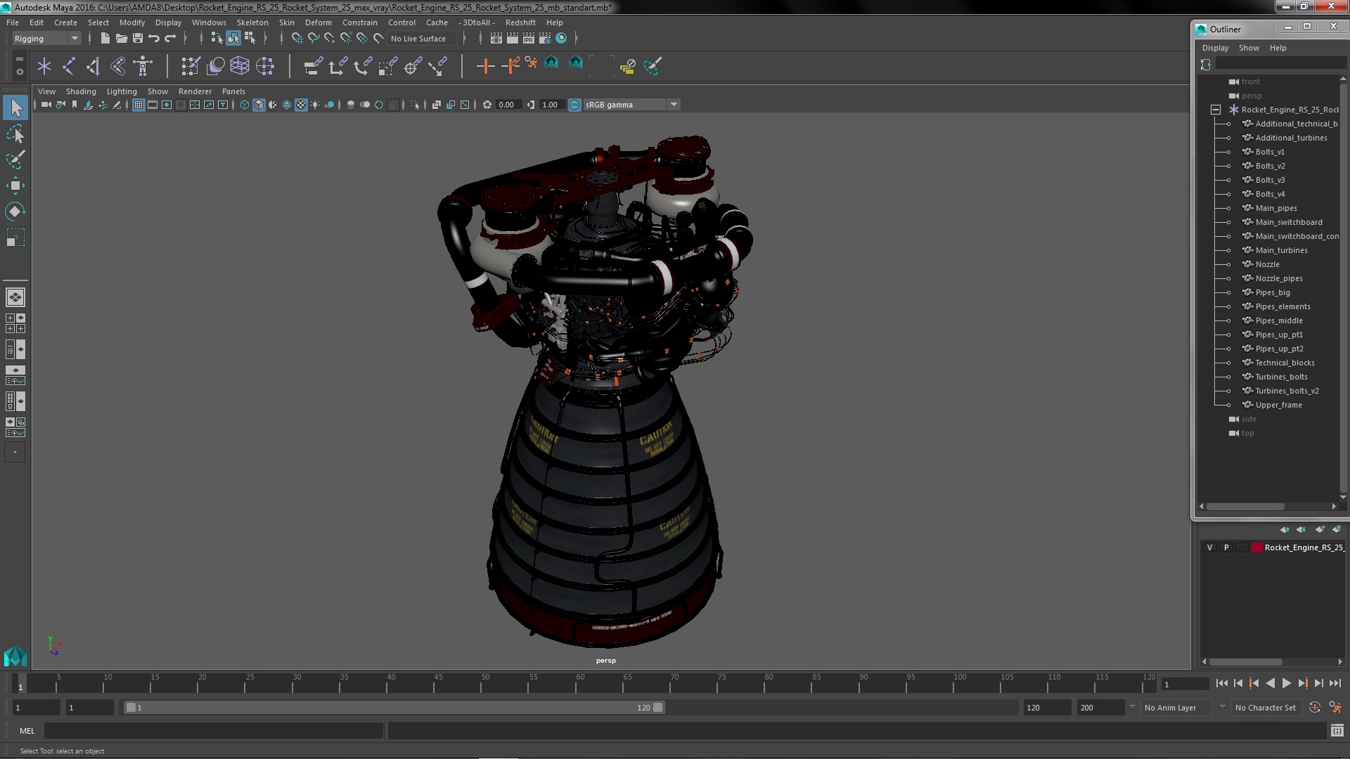Select the Move tool in toolbox
This screenshot has height=759, width=1350.
[x=15, y=186]
